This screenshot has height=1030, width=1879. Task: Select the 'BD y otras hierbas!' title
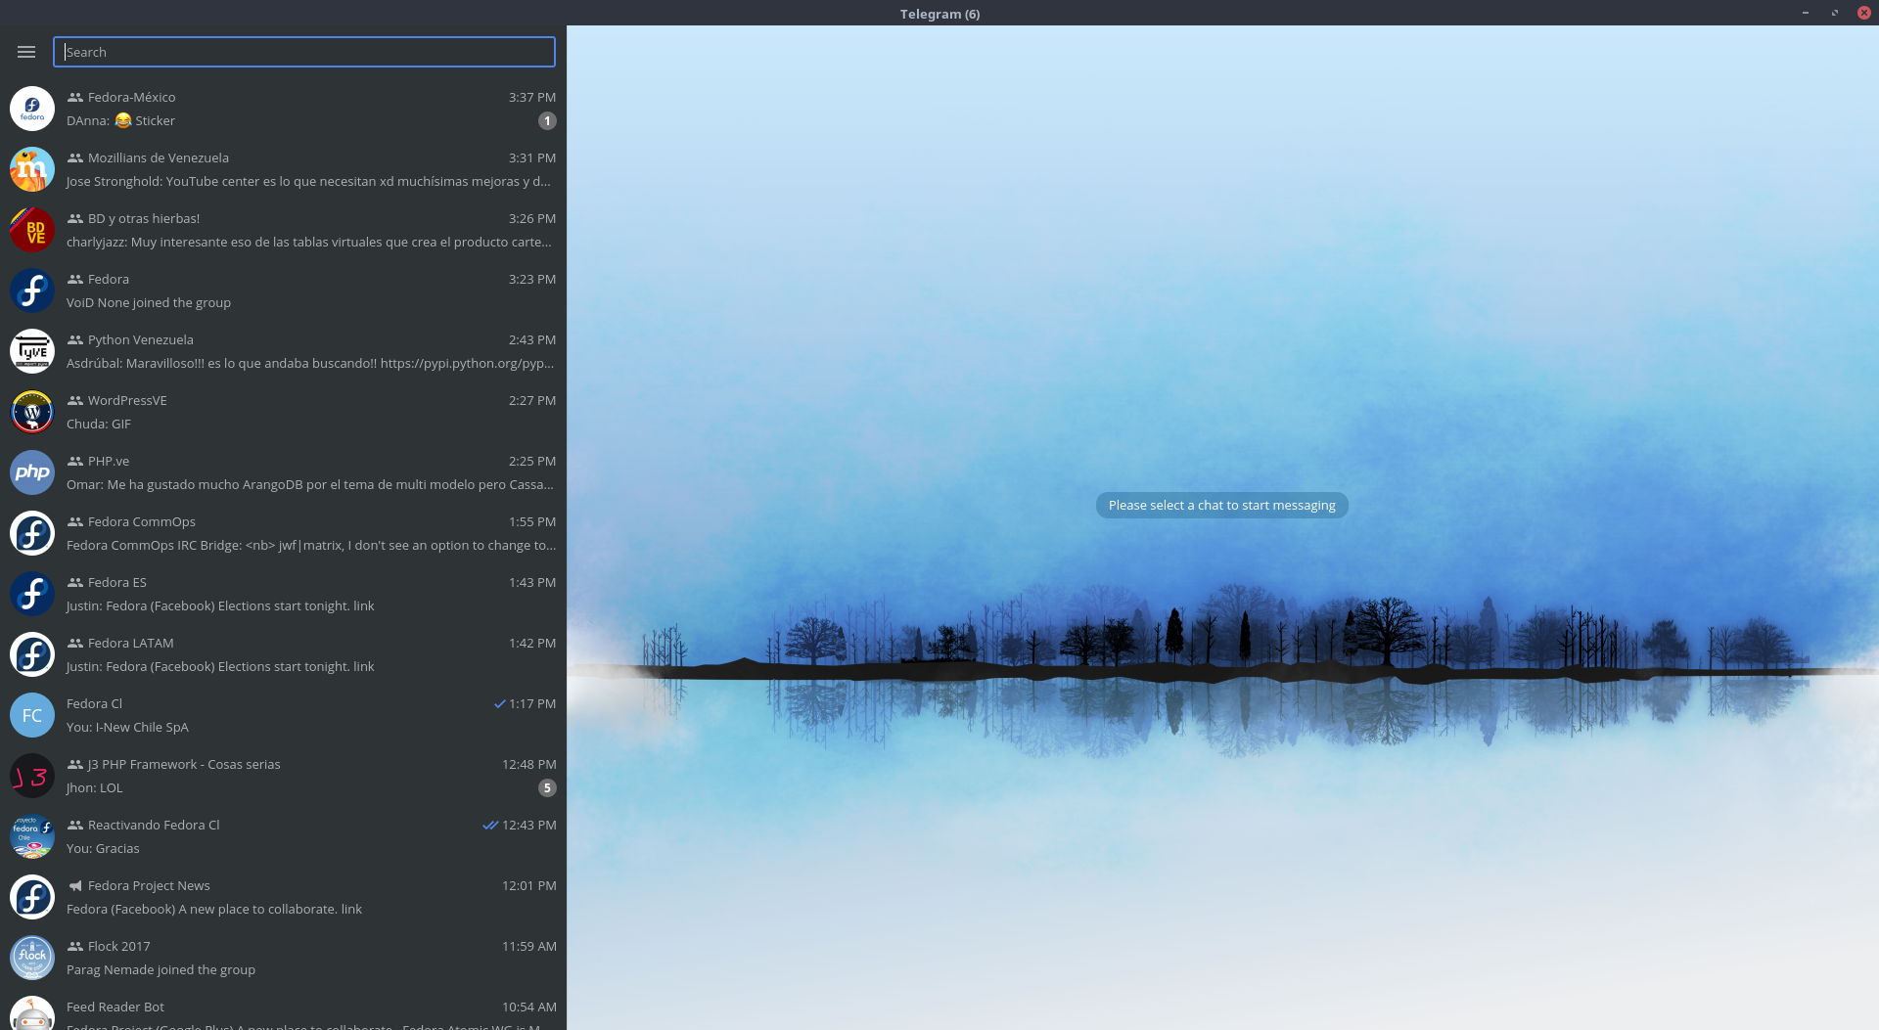[144, 218]
